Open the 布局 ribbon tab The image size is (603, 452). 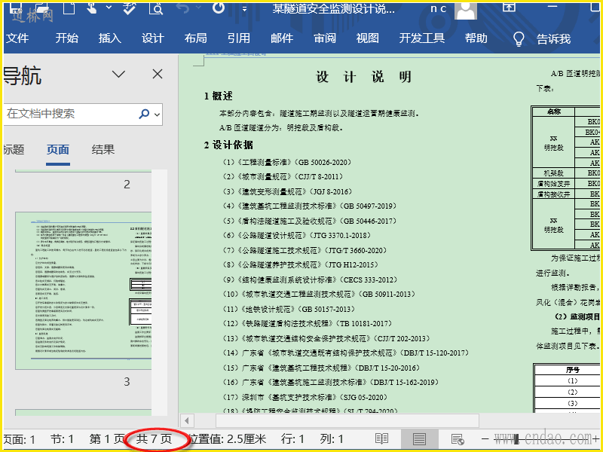tap(196, 38)
